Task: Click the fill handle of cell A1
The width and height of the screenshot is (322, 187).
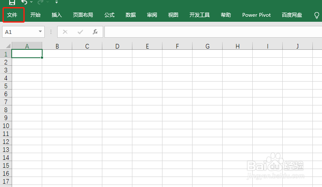Action: pos(42,58)
